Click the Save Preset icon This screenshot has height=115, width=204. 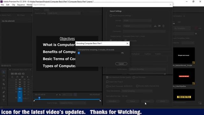pyautogui.click(x=155, y=26)
